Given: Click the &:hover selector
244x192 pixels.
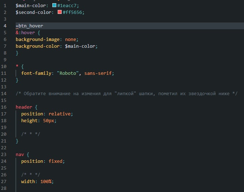Looking at the screenshot, I should pyautogui.click(x=25, y=33).
